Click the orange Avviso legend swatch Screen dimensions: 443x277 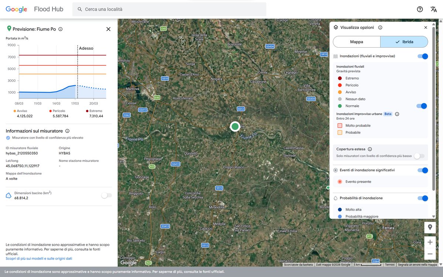340,92
